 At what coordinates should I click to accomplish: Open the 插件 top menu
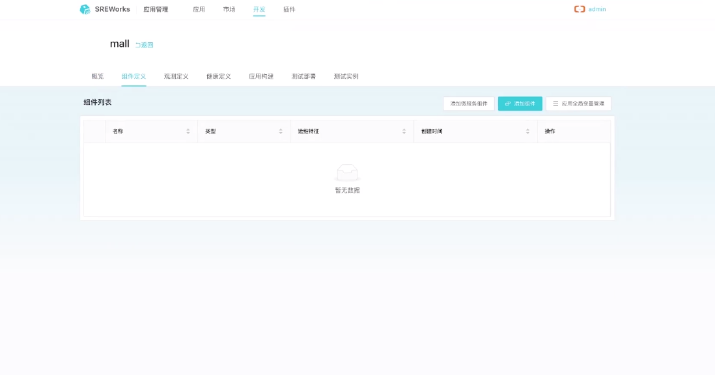289,9
